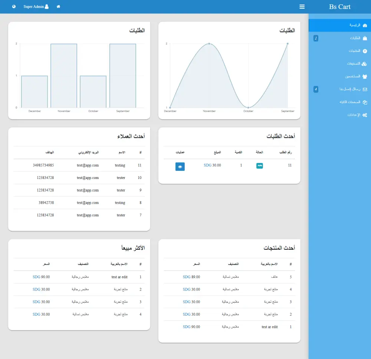Select the Orders shopping bag icon
Screen dimensions: 371x359
(x=365, y=38)
